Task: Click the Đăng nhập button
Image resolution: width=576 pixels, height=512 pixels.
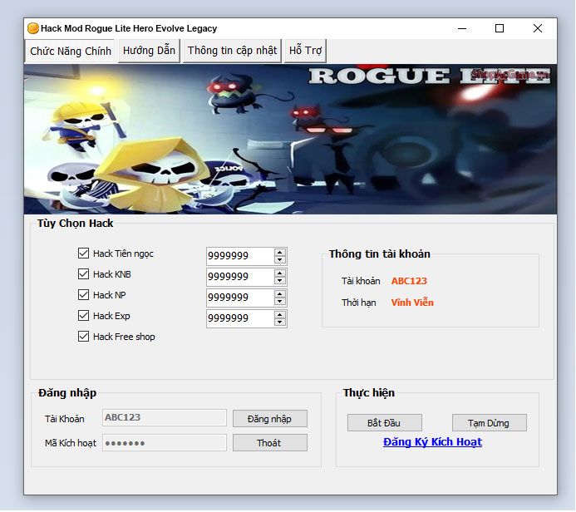Action: coord(270,419)
